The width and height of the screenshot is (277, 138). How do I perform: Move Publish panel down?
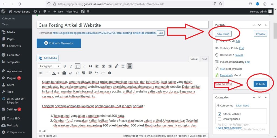[259, 25]
